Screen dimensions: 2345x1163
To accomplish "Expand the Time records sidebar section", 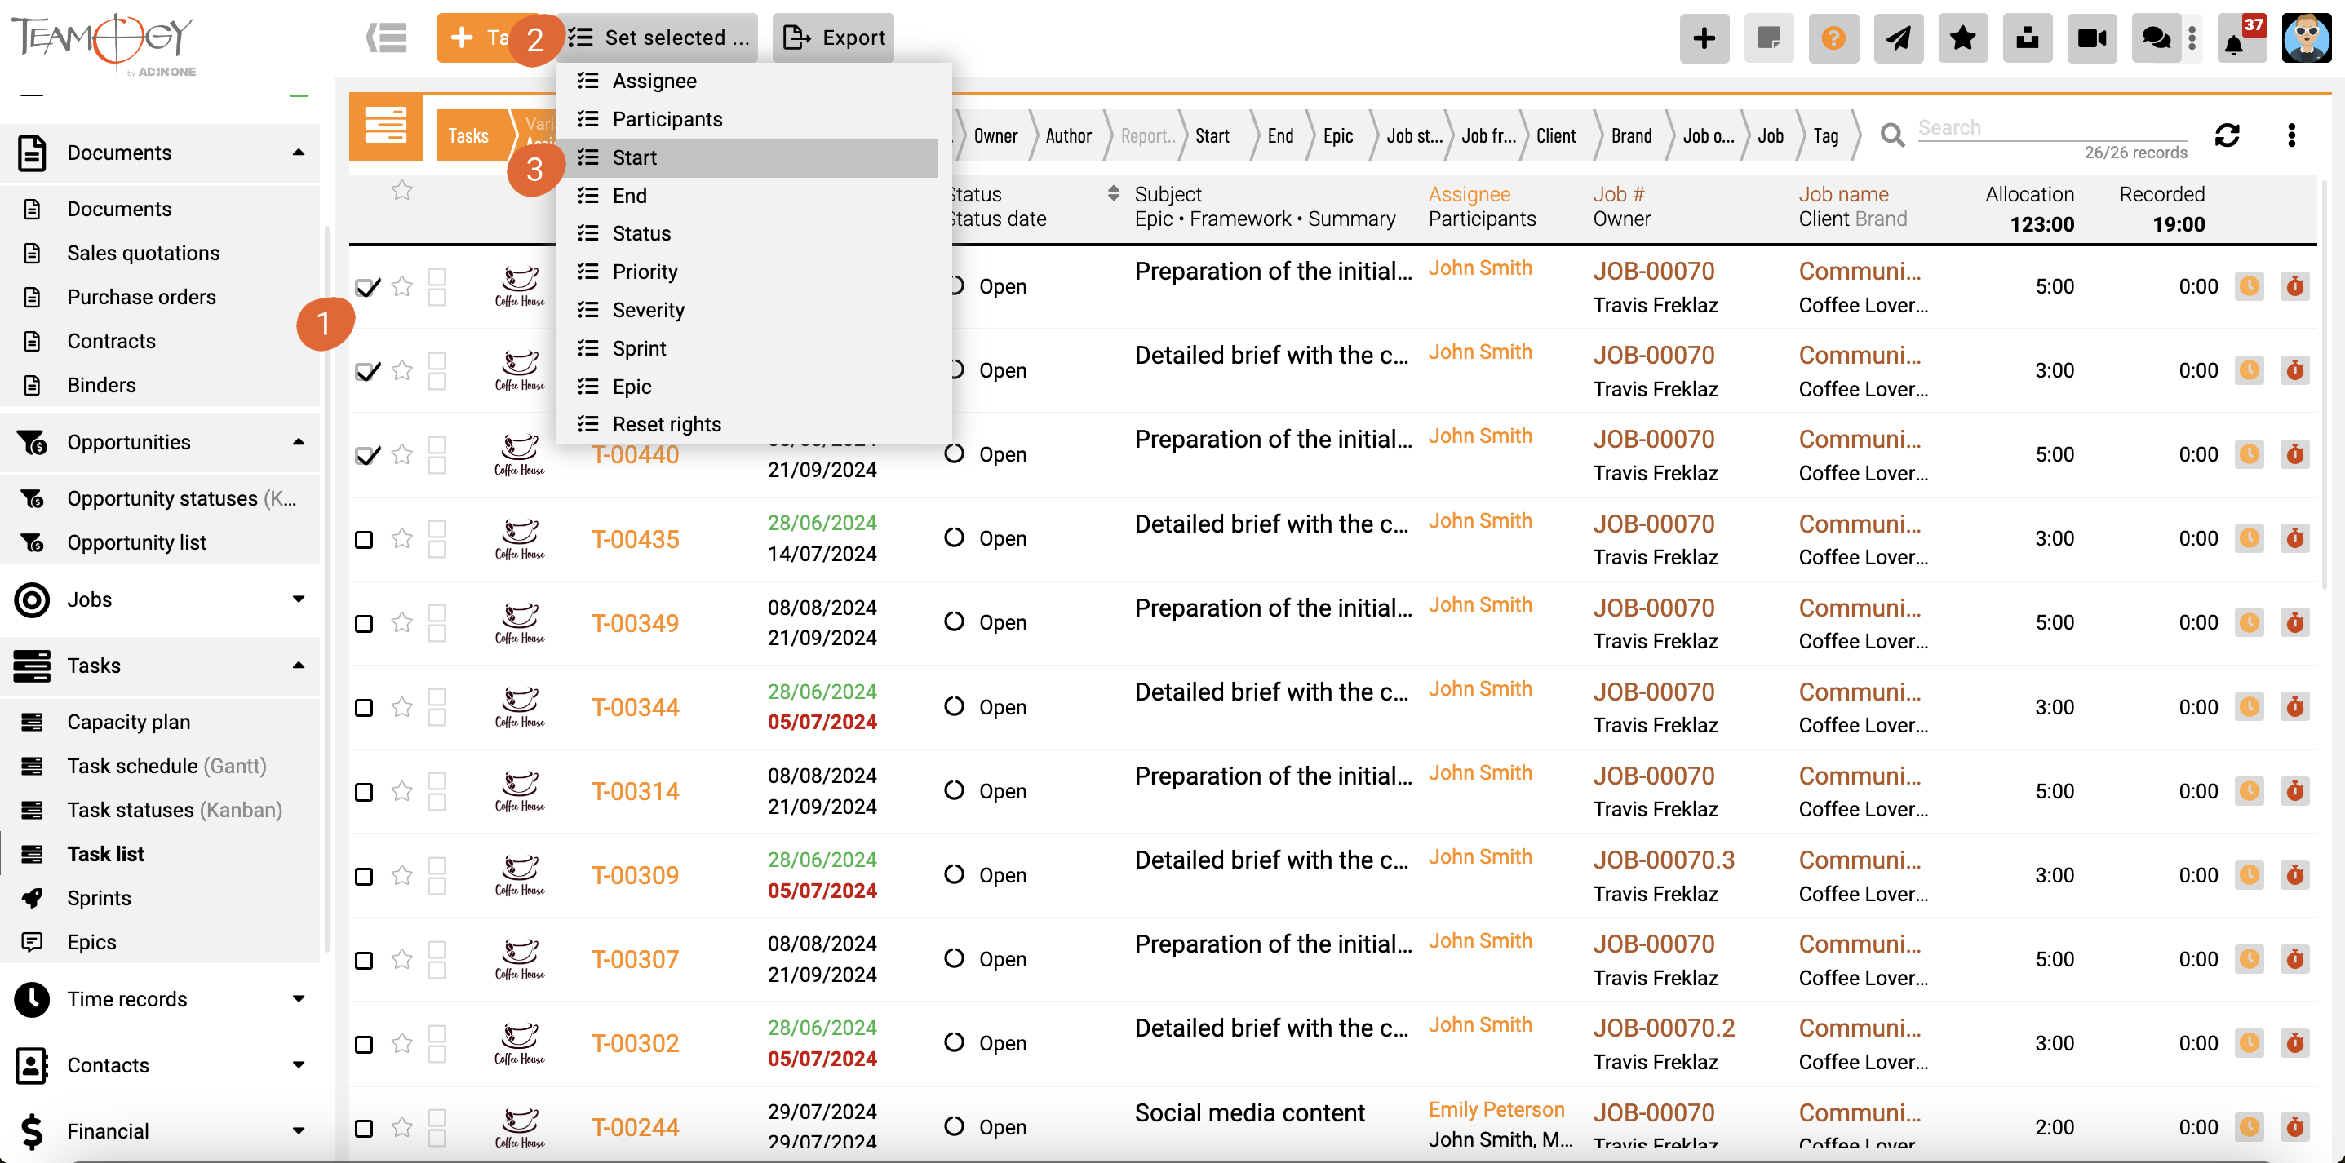I will (x=298, y=998).
